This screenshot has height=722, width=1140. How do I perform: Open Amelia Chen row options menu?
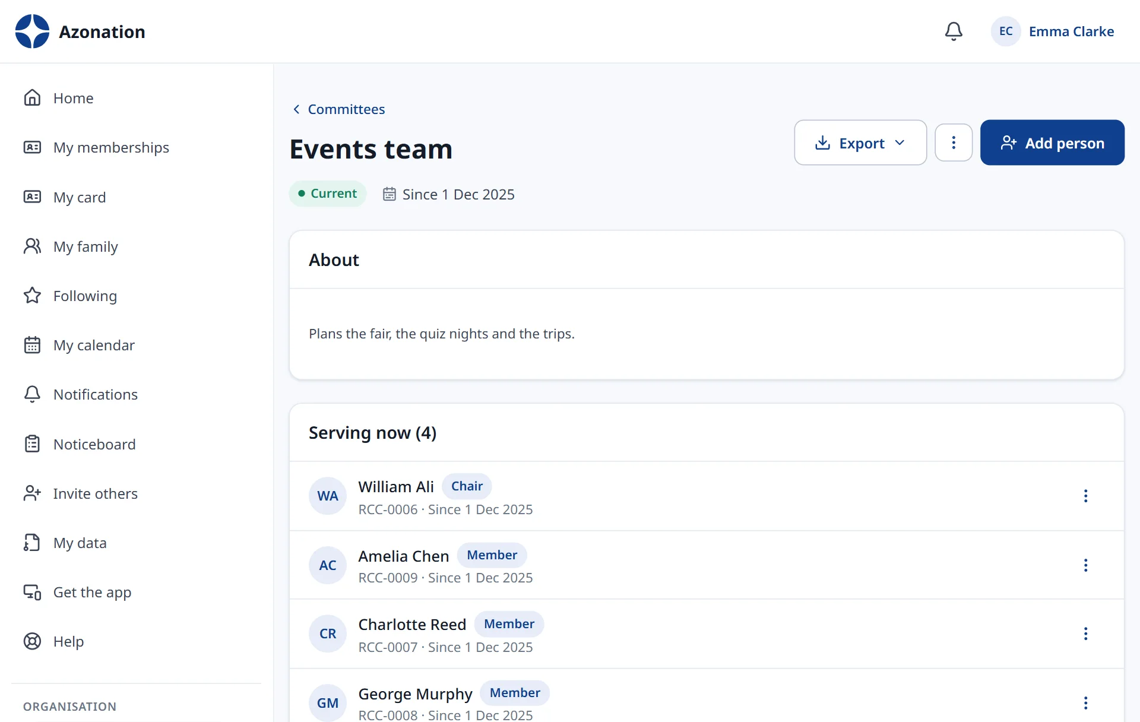[x=1085, y=565]
